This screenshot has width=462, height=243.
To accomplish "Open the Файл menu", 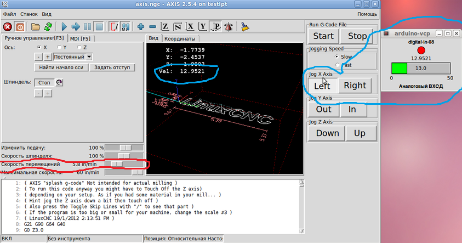I will (x=9, y=14).
